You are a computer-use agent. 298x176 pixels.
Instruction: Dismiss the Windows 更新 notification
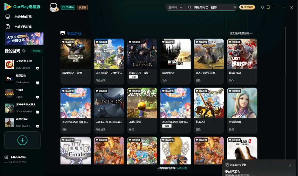tap(290, 165)
